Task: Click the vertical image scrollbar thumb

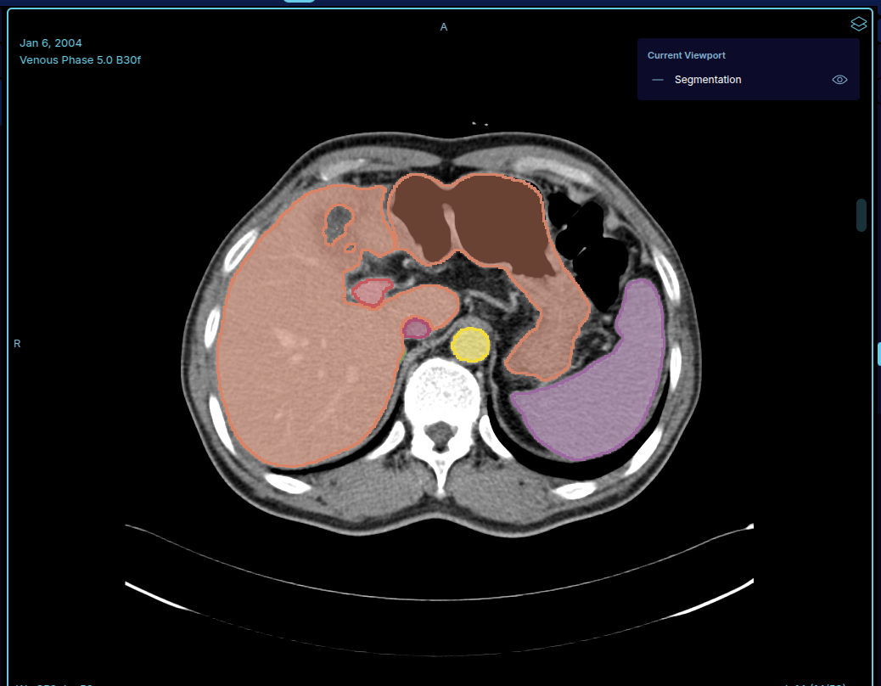Action: click(861, 215)
